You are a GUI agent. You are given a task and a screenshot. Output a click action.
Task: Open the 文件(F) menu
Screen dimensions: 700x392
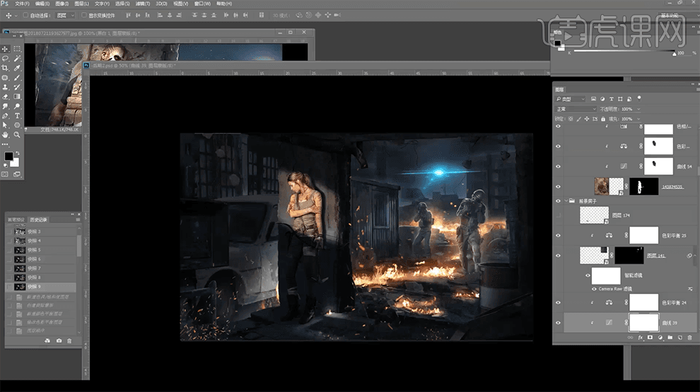(22, 4)
